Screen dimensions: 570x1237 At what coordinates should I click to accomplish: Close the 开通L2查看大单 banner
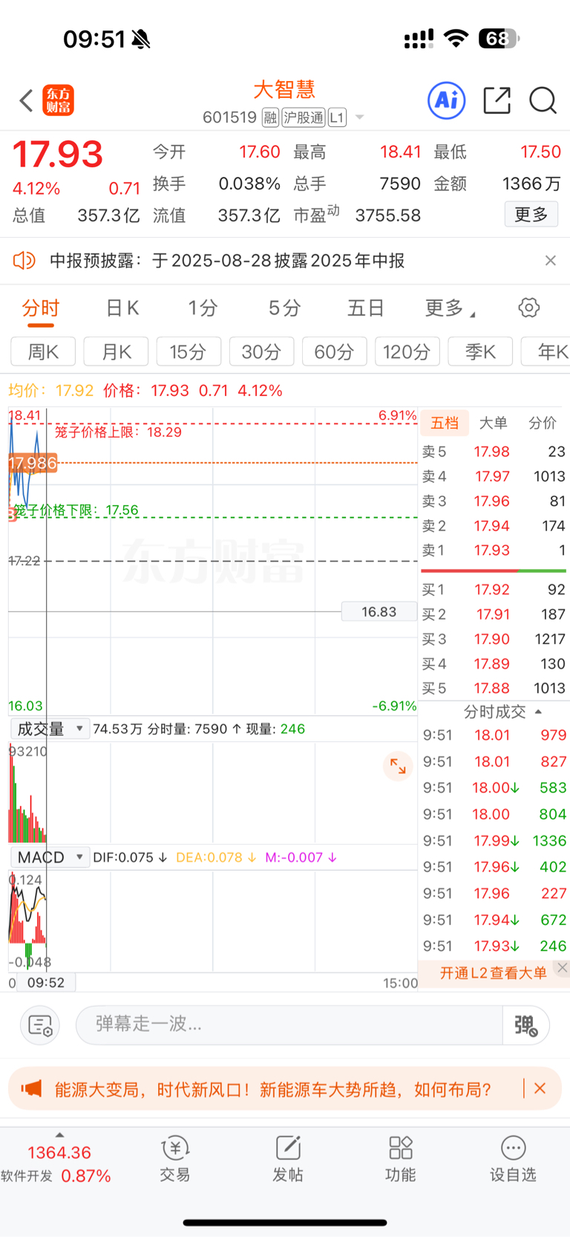(x=563, y=967)
